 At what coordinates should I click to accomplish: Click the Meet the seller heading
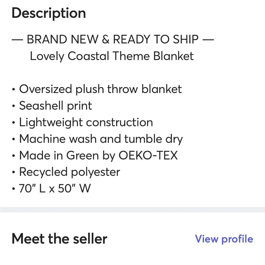pyautogui.click(x=59, y=239)
